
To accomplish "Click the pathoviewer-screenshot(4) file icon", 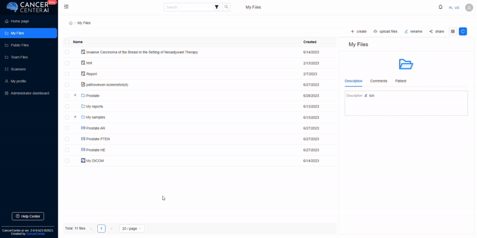I will click(x=83, y=84).
